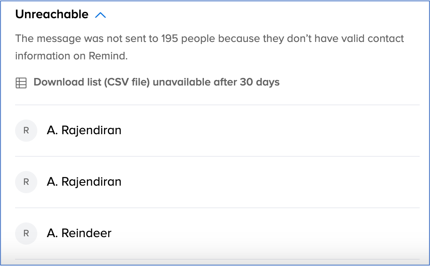Open the second A. Rajendiran name
Screen dimensions: 430x266
point(84,182)
